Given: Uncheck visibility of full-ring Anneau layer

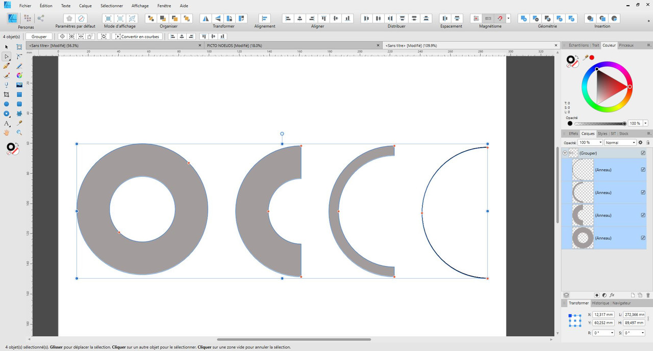Looking at the screenshot, I should (643, 238).
